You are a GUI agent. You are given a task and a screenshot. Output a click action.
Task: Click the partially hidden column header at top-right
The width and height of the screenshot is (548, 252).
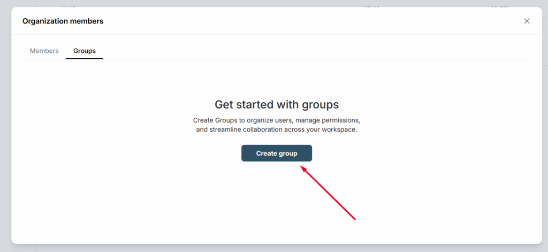click(498, 6)
